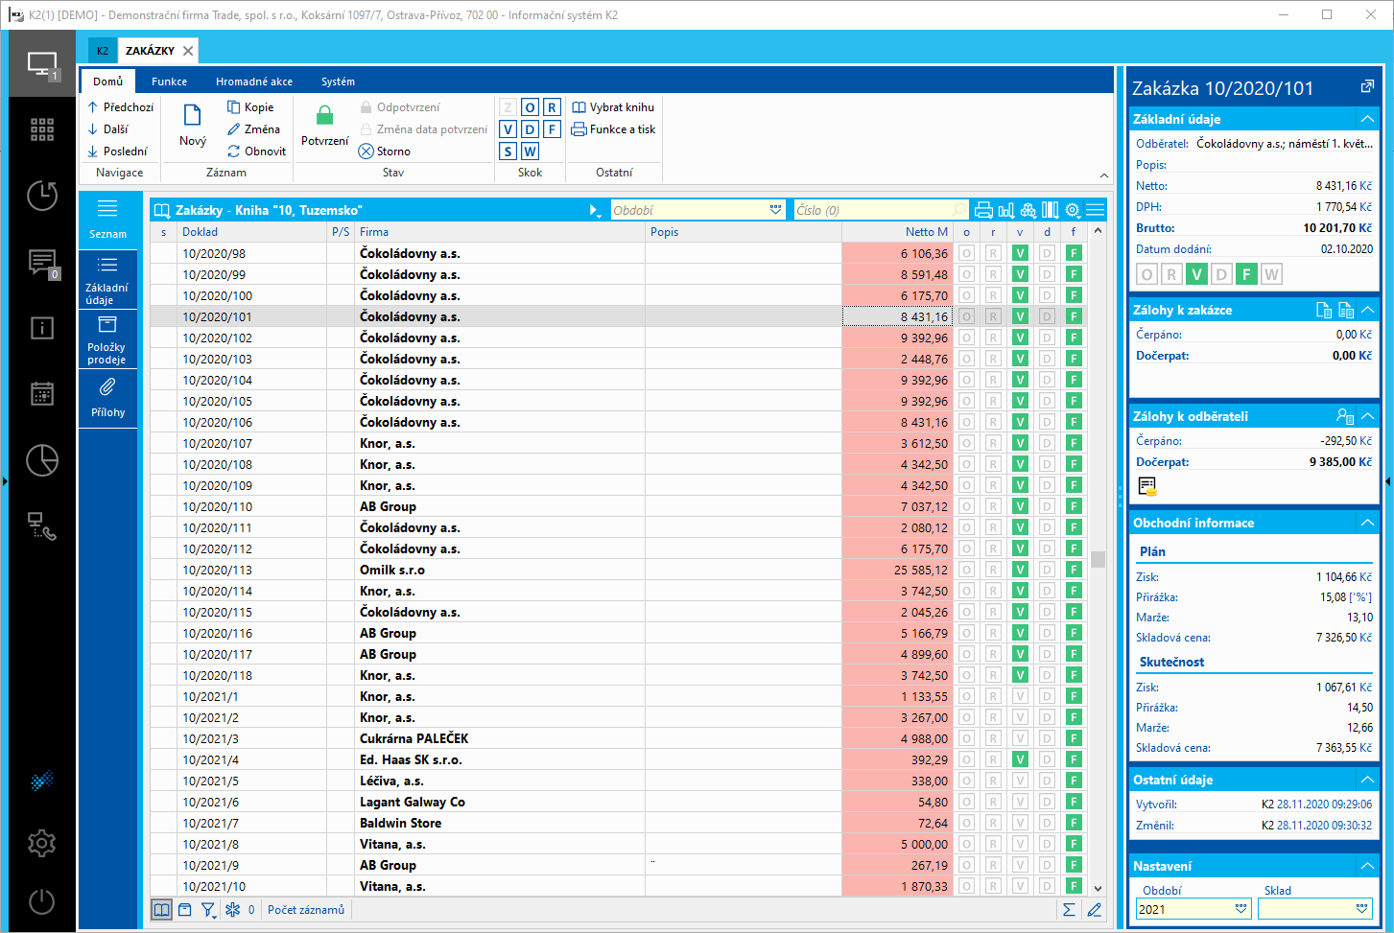Open the chart icon in grid header

(1006, 210)
